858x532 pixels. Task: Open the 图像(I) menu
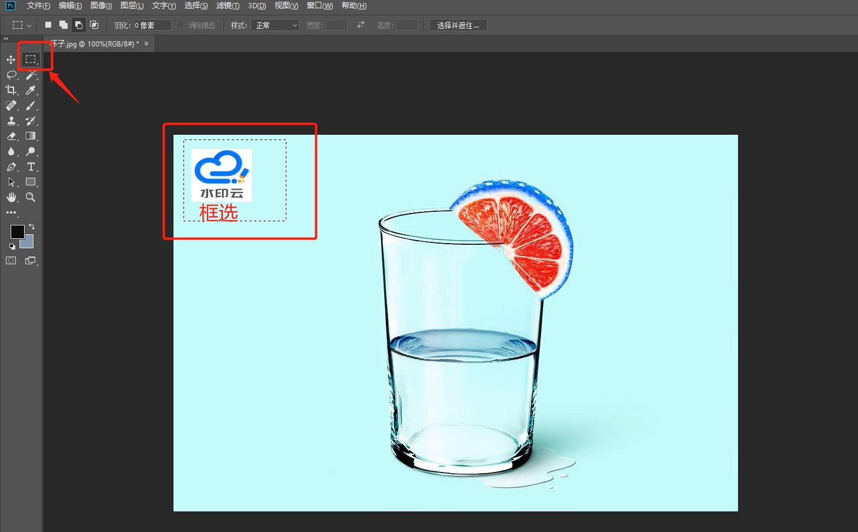coord(101,6)
